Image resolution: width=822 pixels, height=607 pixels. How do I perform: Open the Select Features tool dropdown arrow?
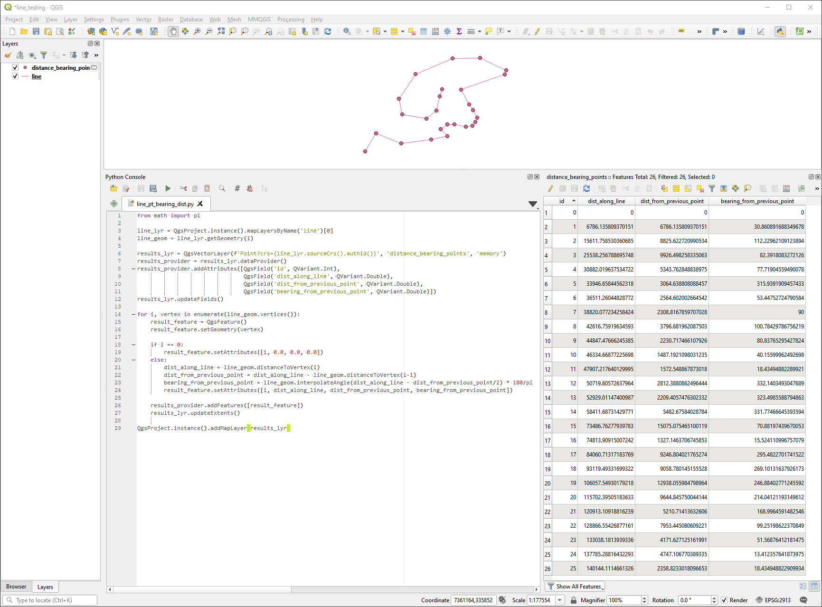(385, 31)
